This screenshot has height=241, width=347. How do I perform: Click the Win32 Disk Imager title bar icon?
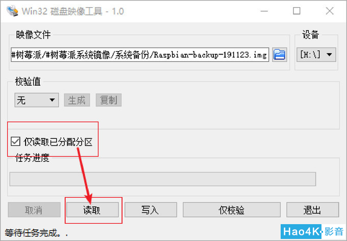[x=12, y=11]
